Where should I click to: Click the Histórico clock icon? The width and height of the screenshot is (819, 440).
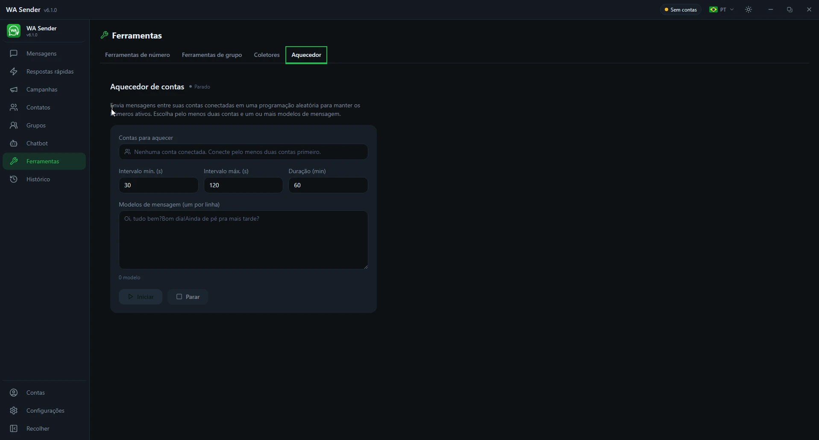14,179
